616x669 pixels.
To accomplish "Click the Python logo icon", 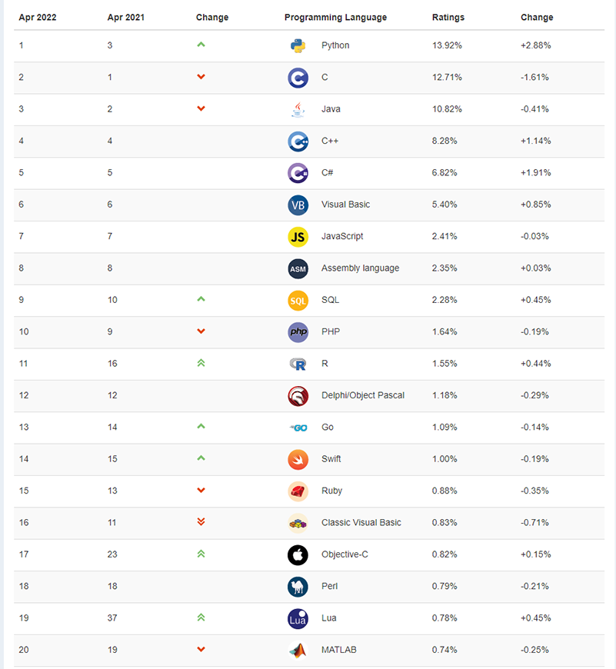I will (x=298, y=45).
